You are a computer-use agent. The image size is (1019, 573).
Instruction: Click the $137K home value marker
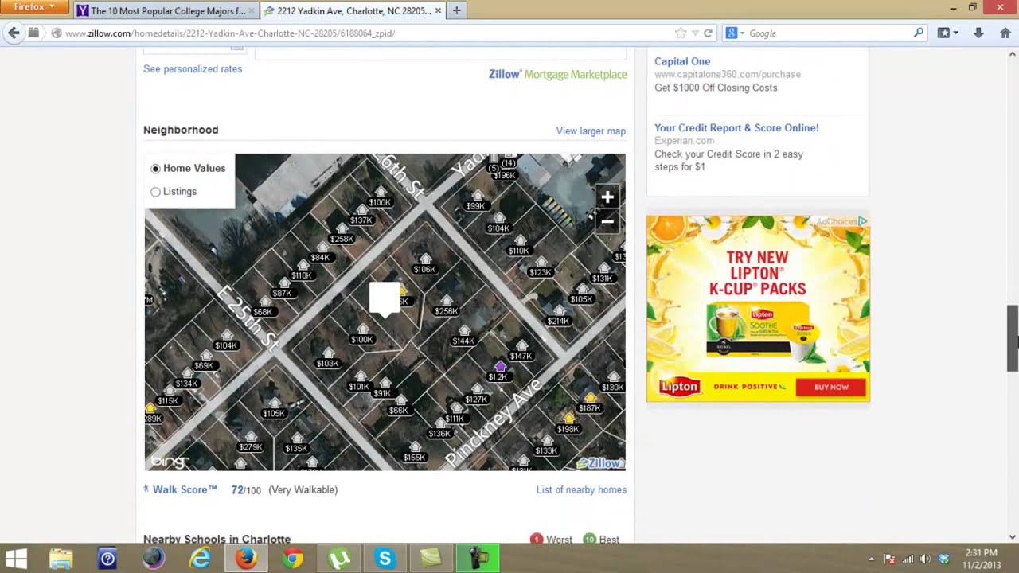click(361, 216)
